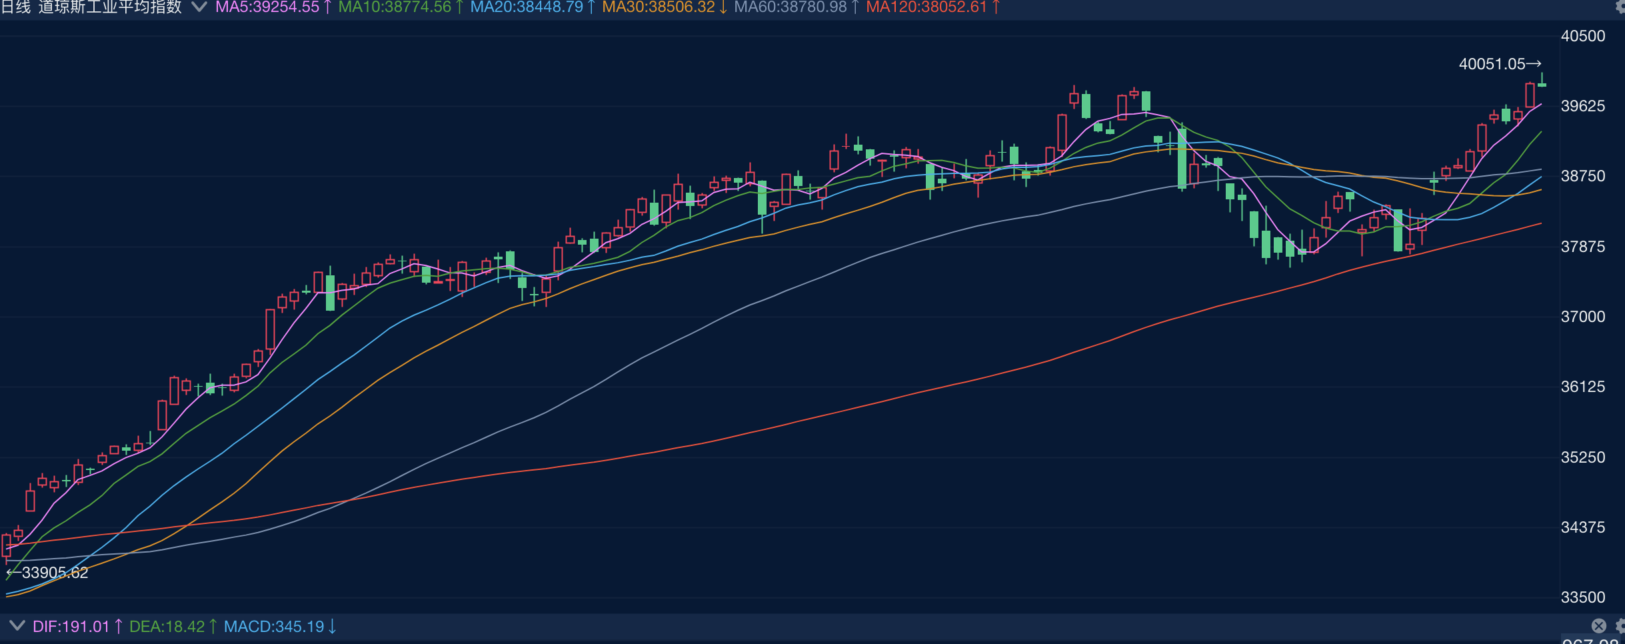Click the 38750 price axis label
1625x644 pixels.
tap(1583, 176)
